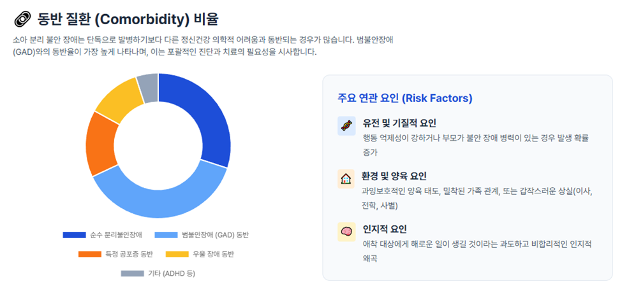Image resolution: width=622 pixels, height=291 pixels.
Task: Click the brain icon for cognitive factors
Action: 346,231
